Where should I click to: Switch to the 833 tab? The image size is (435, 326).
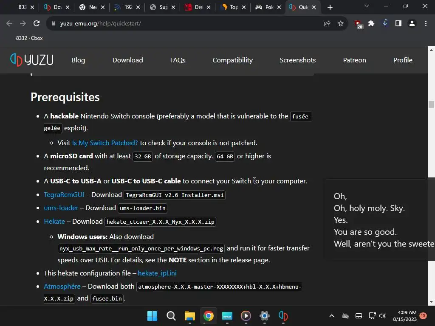[22, 7]
